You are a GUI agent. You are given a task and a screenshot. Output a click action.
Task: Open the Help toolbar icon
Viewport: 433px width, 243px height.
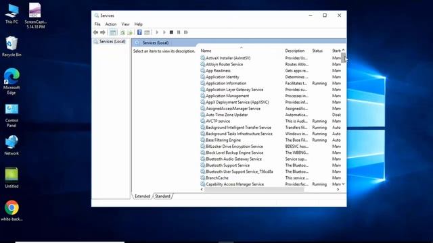(x=139, y=32)
